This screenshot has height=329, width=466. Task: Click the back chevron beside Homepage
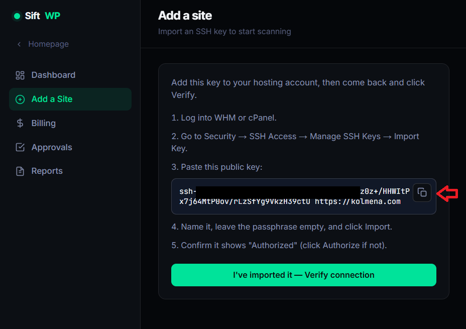coord(19,44)
